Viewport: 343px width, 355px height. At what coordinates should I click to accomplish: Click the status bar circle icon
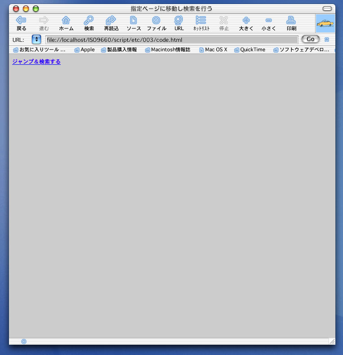tap(24, 342)
